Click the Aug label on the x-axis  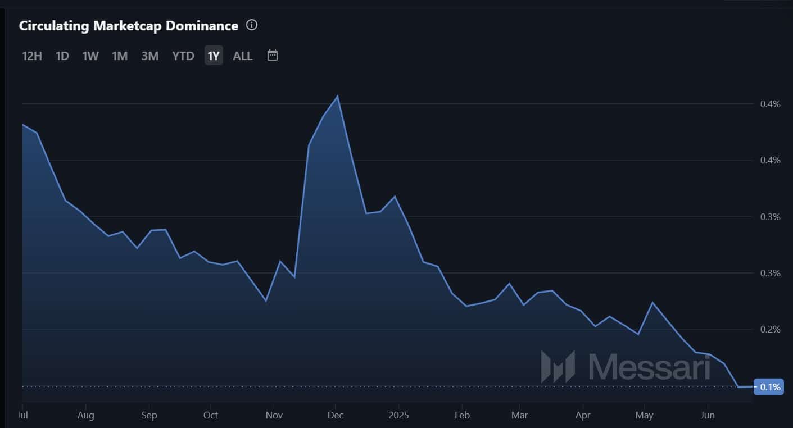(85, 416)
